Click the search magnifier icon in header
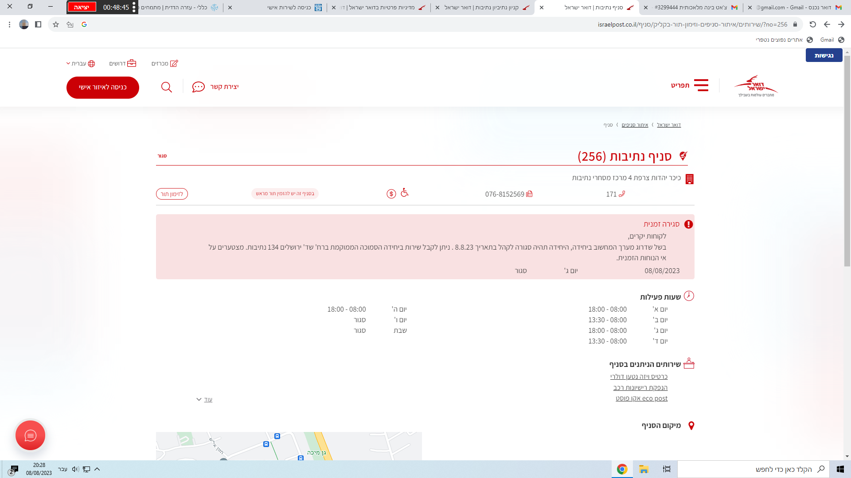 (166, 87)
